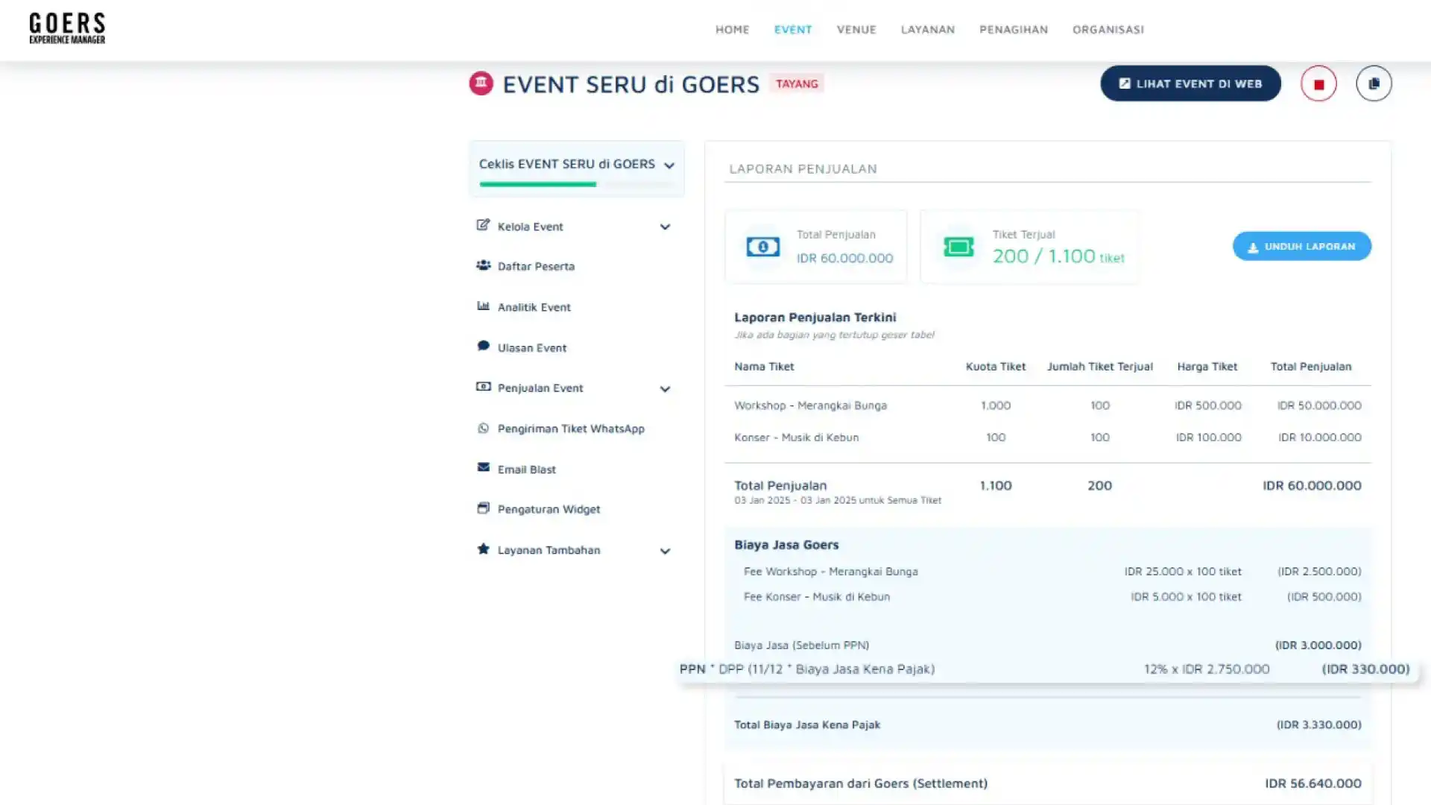The image size is (1431, 805).
Task: Go to HOME in top navigation
Action: [732, 29]
